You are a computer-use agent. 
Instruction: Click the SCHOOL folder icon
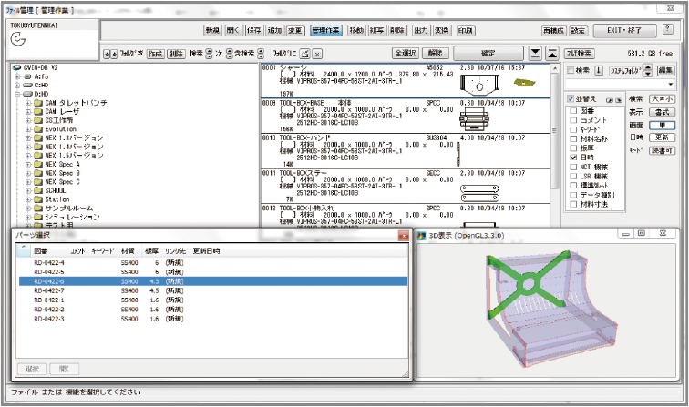click(x=38, y=190)
